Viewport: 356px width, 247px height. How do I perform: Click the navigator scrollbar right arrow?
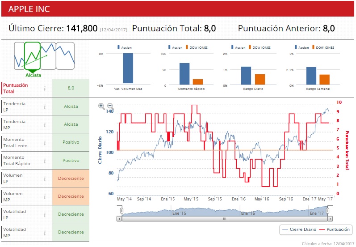click(x=330, y=219)
